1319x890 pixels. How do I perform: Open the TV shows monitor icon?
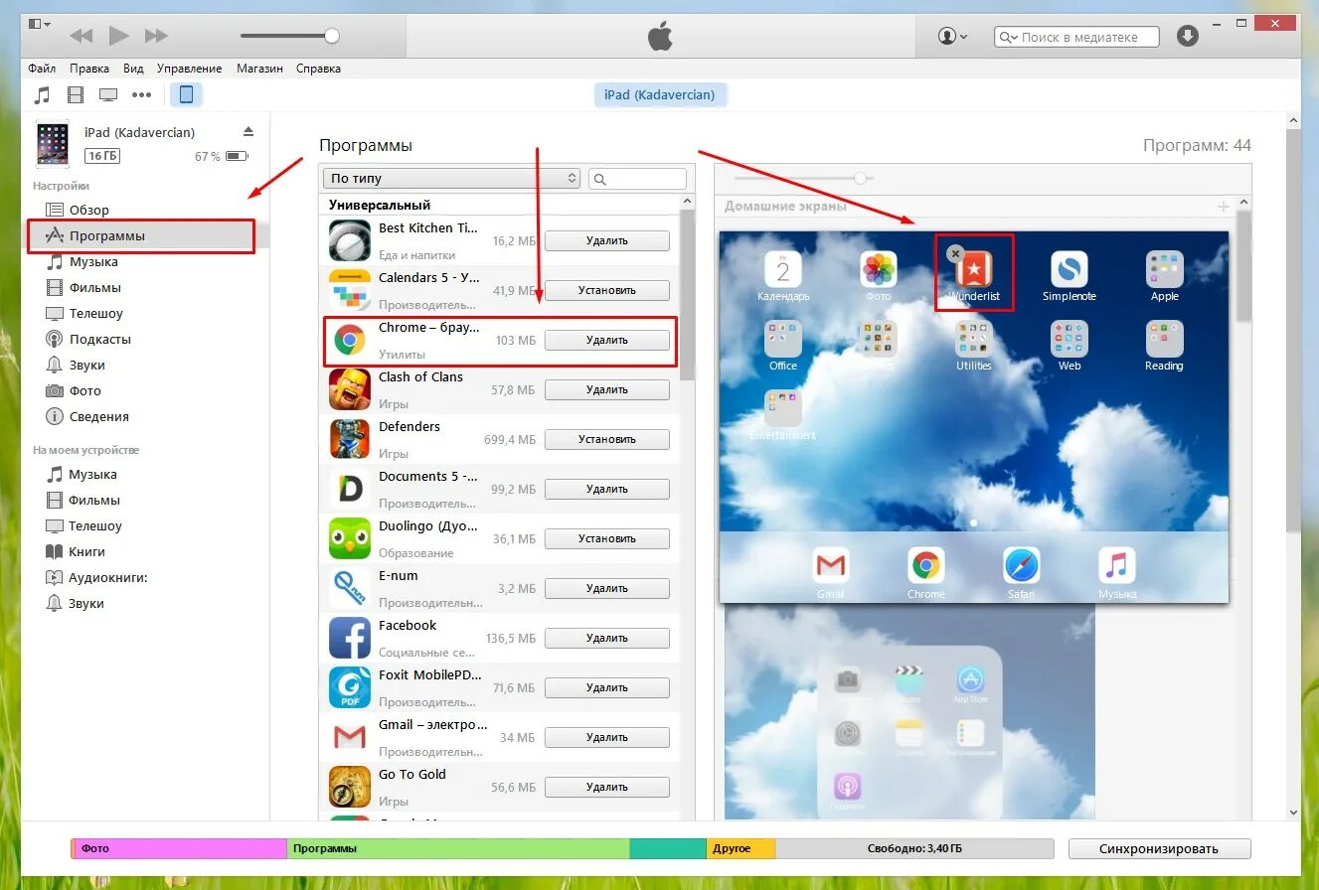pos(108,95)
